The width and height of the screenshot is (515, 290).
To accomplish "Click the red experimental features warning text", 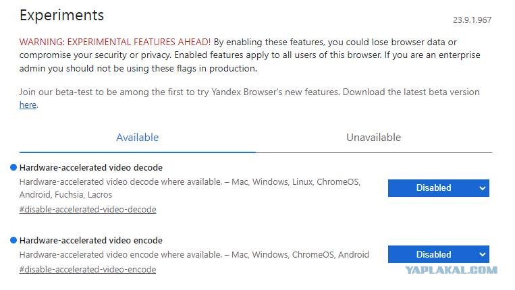I will pyautogui.click(x=115, y=42).
